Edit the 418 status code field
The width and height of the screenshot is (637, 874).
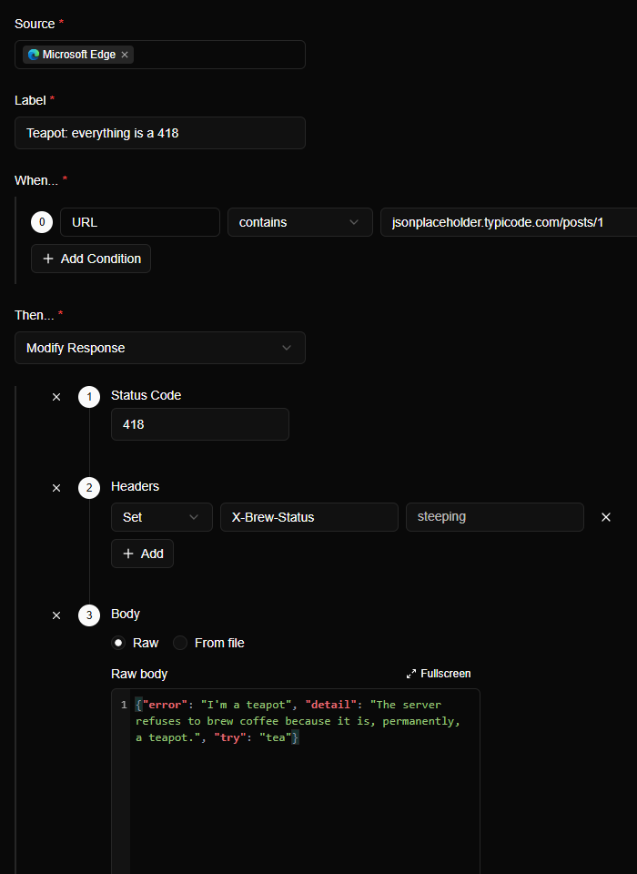[200, 424]
